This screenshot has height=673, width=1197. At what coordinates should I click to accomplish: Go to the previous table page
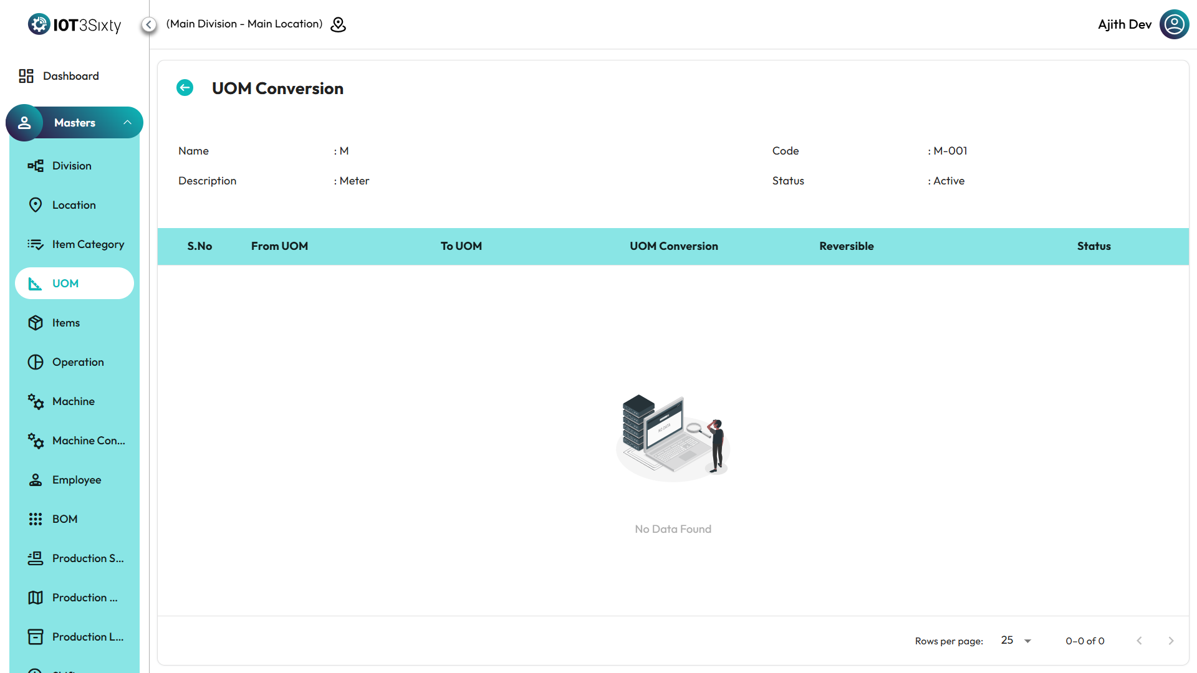pos(1139,641)
